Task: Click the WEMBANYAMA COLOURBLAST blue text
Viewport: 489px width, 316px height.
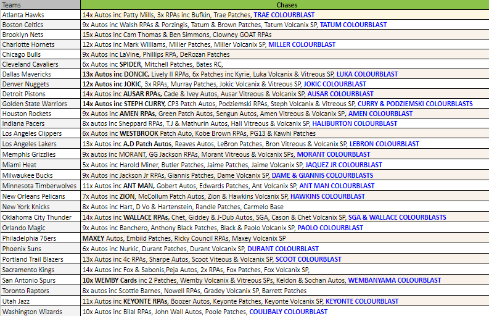Action: click(x=392, y=280)
